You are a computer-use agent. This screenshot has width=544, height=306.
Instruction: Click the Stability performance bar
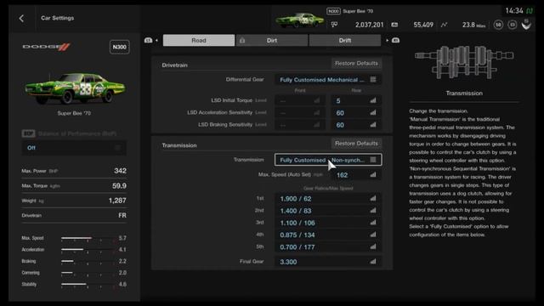[x=88, y=284]
